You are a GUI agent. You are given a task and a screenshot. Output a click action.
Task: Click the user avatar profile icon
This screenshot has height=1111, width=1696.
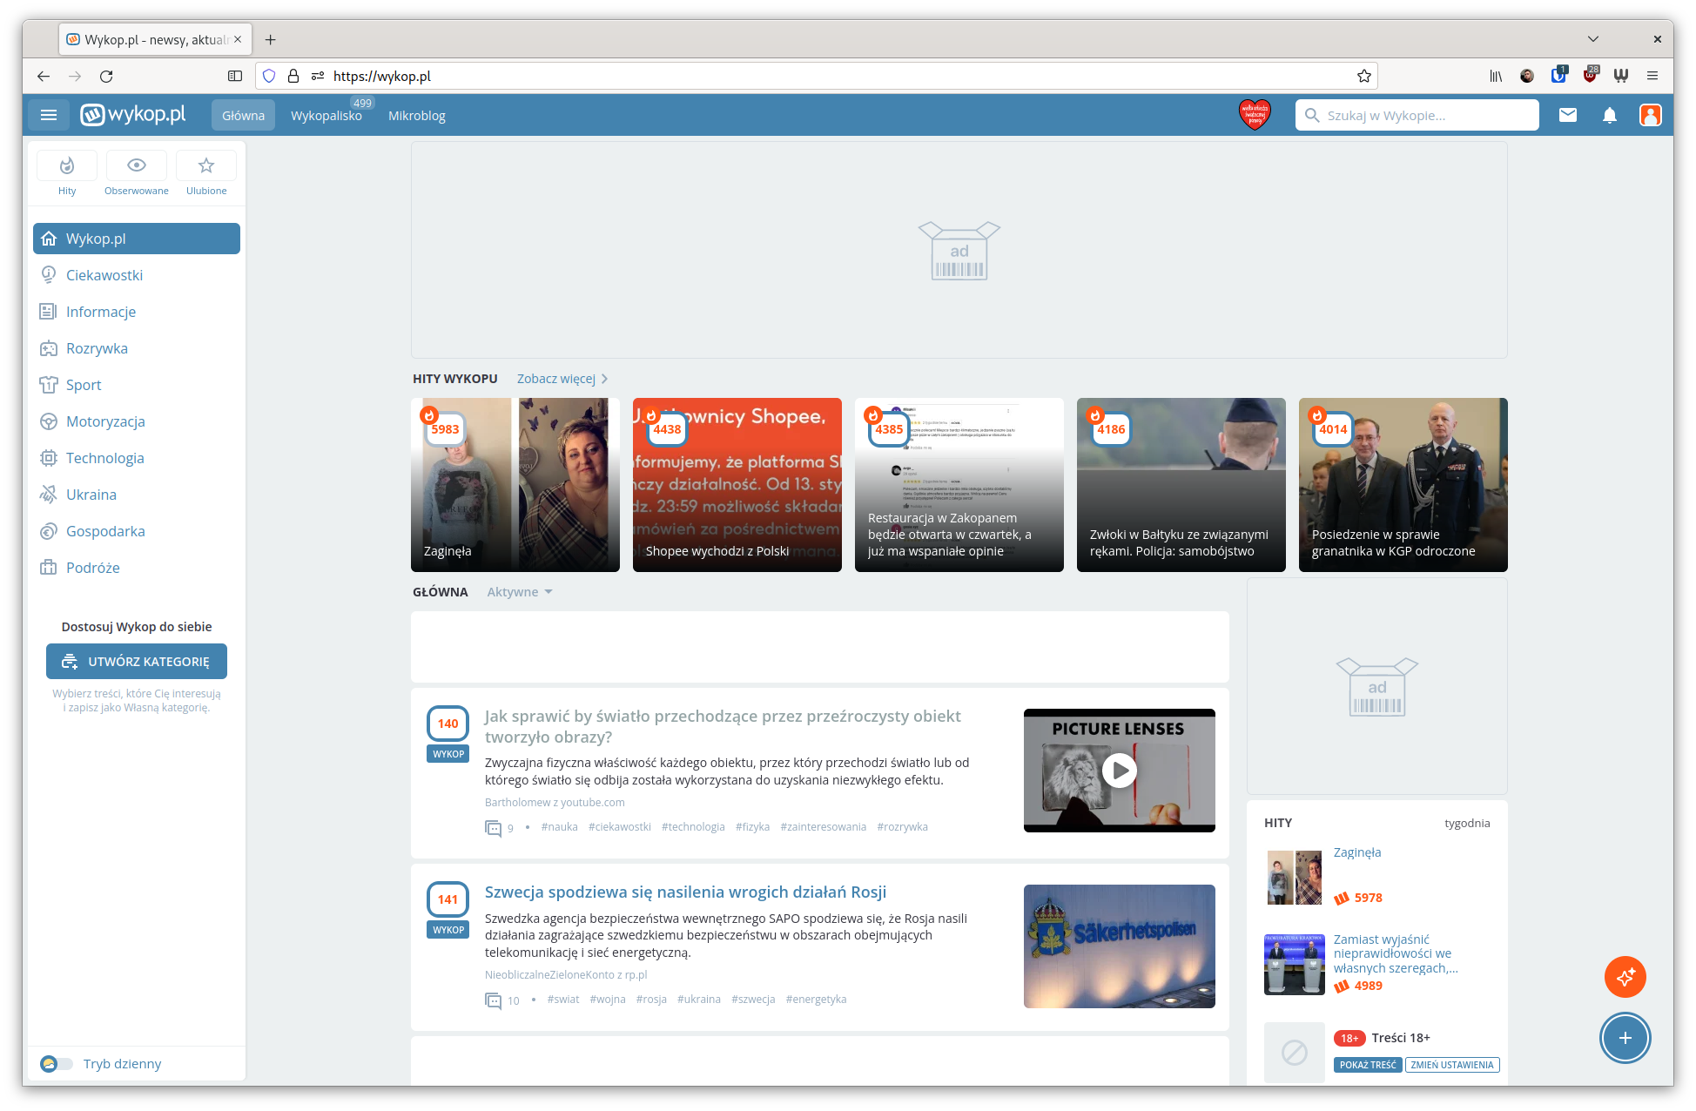tap(1650, 115)
